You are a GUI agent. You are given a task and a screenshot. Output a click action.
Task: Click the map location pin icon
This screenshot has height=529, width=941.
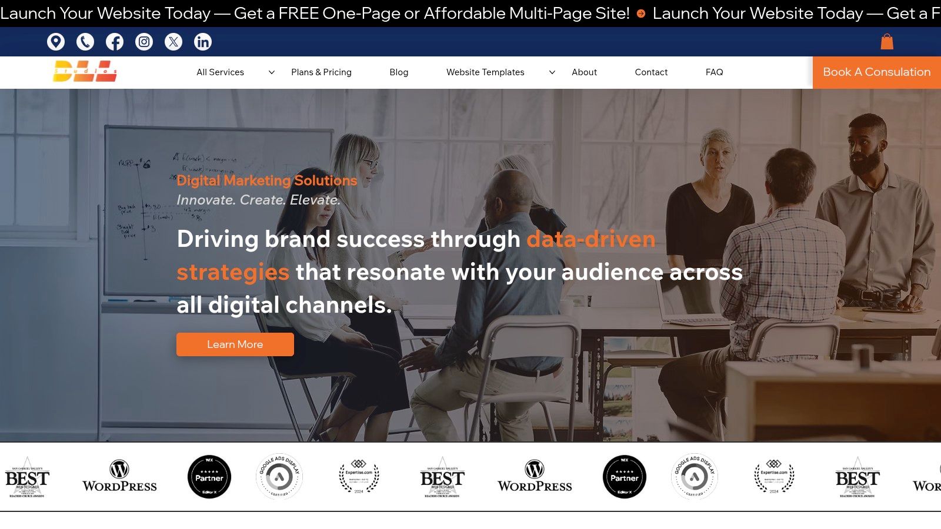pyautogui.click(x=56, y=42)
